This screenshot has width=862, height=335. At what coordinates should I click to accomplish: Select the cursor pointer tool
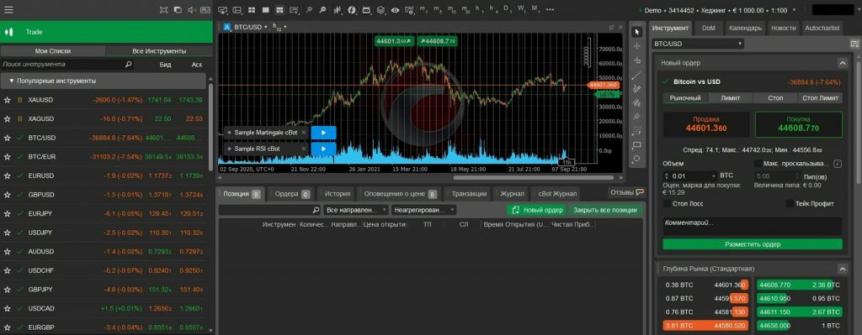[x=637, y=32]
